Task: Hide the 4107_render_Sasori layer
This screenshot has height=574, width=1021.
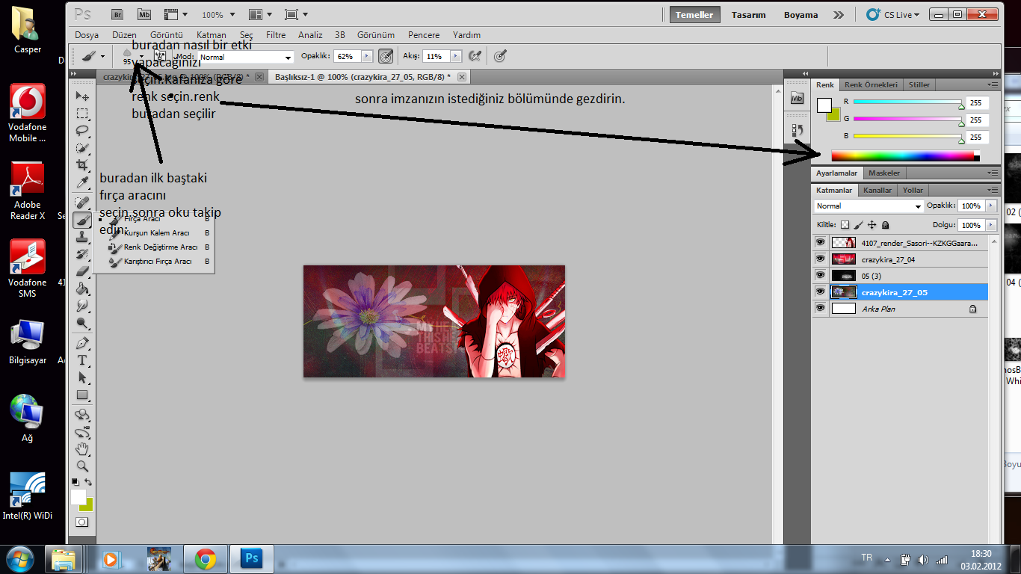Action: click(821, 242)
